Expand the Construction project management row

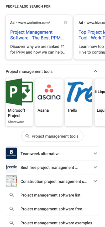(95, 181)
